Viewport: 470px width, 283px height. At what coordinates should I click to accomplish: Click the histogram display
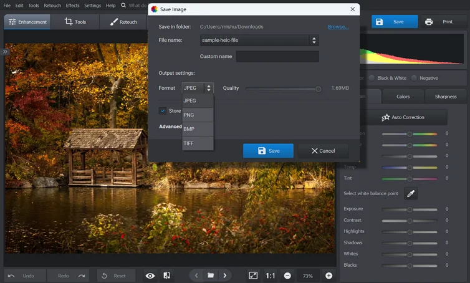[411, 49]
